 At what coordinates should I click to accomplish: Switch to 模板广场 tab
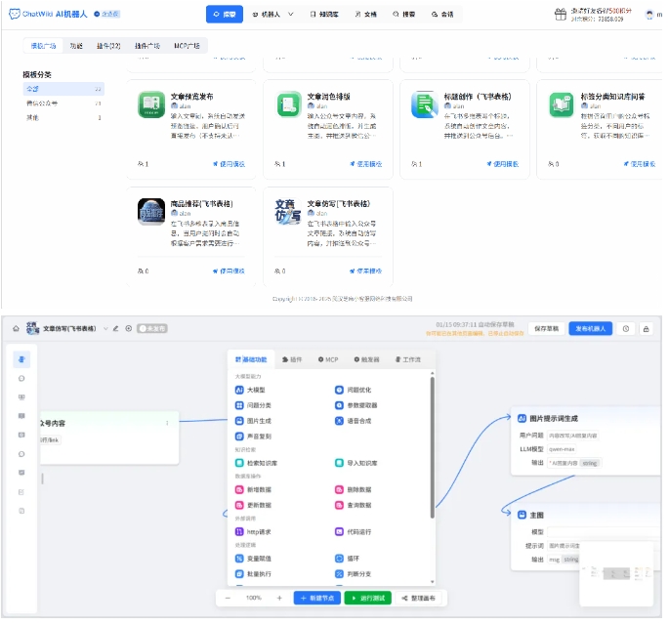click(44, 46)
